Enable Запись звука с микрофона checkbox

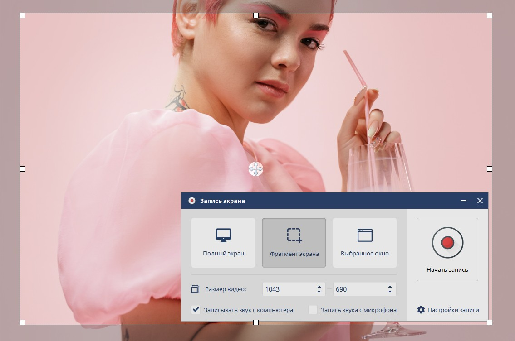pos(313,310)
